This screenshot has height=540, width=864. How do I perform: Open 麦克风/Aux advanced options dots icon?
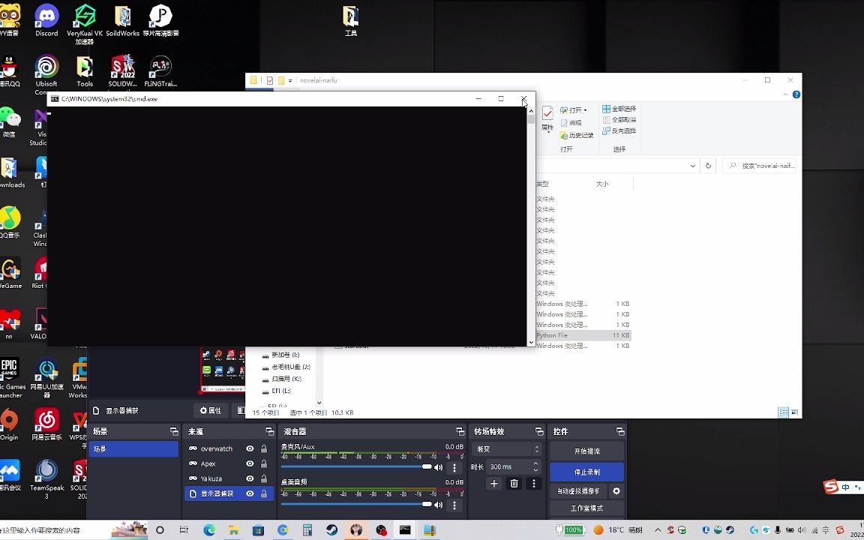point(454,467)
